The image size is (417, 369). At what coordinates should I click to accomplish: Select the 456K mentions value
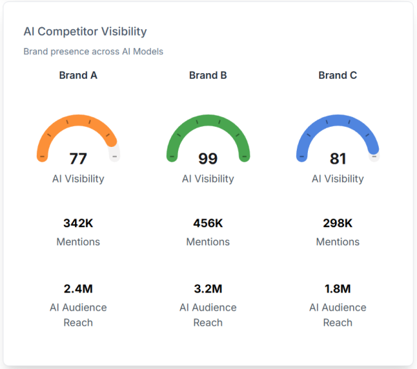click(x=208, y=223)
